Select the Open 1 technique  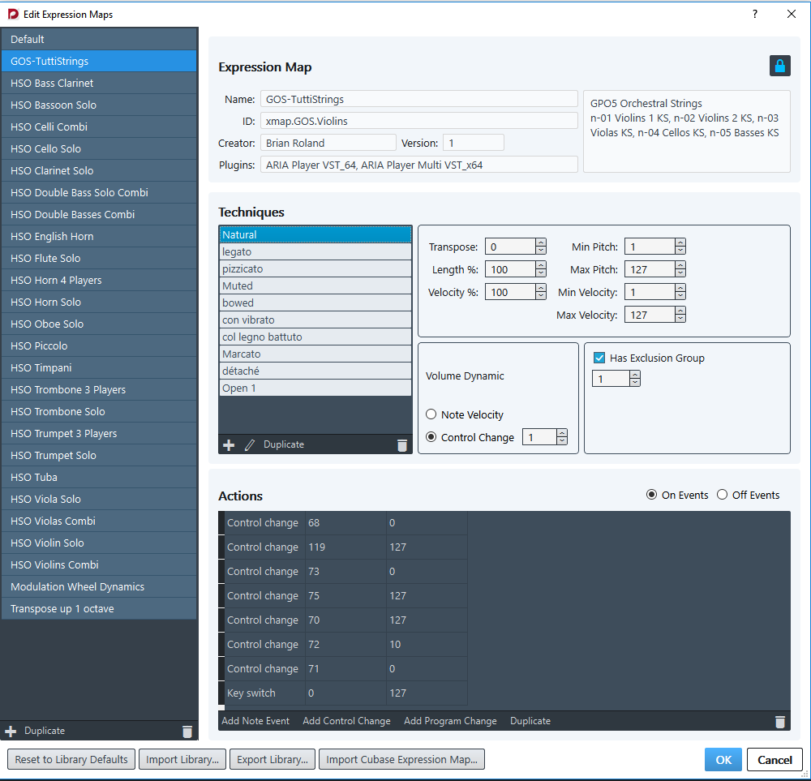coord(315,388)
